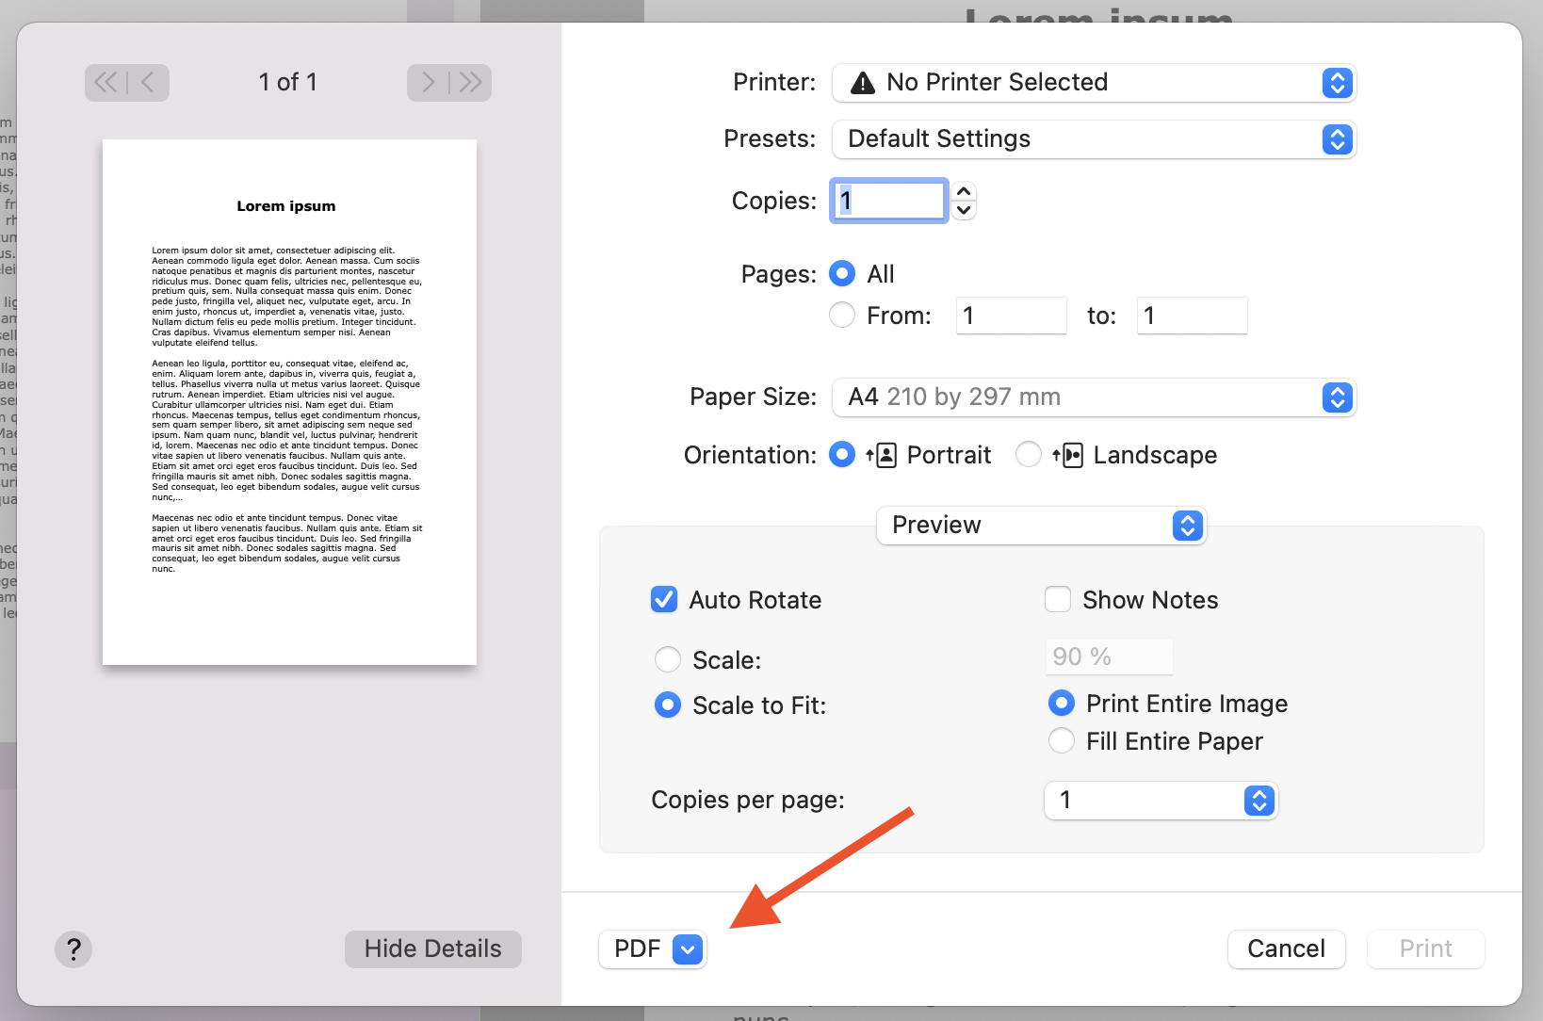The width and height of the screenshot is (1543, 1021).
Task: Click the Copies increment stepper arrow
Action: pos(963,191)
